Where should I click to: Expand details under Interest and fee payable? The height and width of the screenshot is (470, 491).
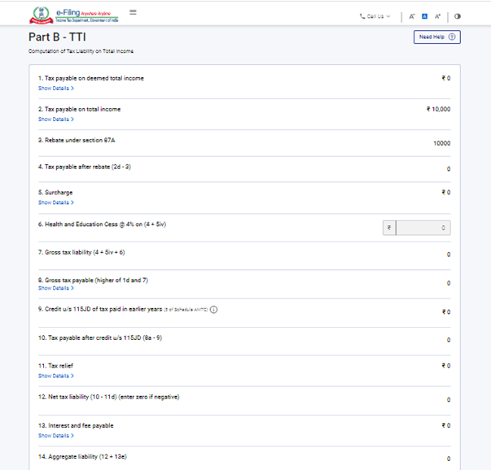(56, 435)
